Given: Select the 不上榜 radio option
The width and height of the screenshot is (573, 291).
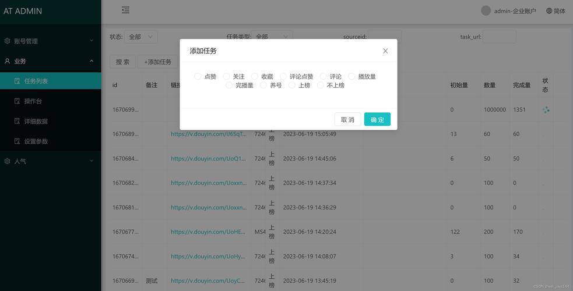Looking at the screenshot, I should point(320,86).
